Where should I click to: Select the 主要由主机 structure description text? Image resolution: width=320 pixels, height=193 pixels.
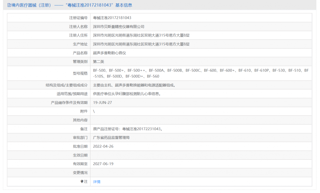(x=134, y=85)
